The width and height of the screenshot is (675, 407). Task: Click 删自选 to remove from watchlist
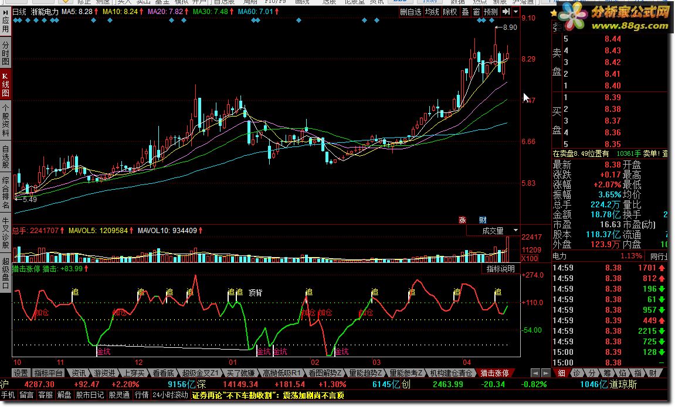click(411, 12)
